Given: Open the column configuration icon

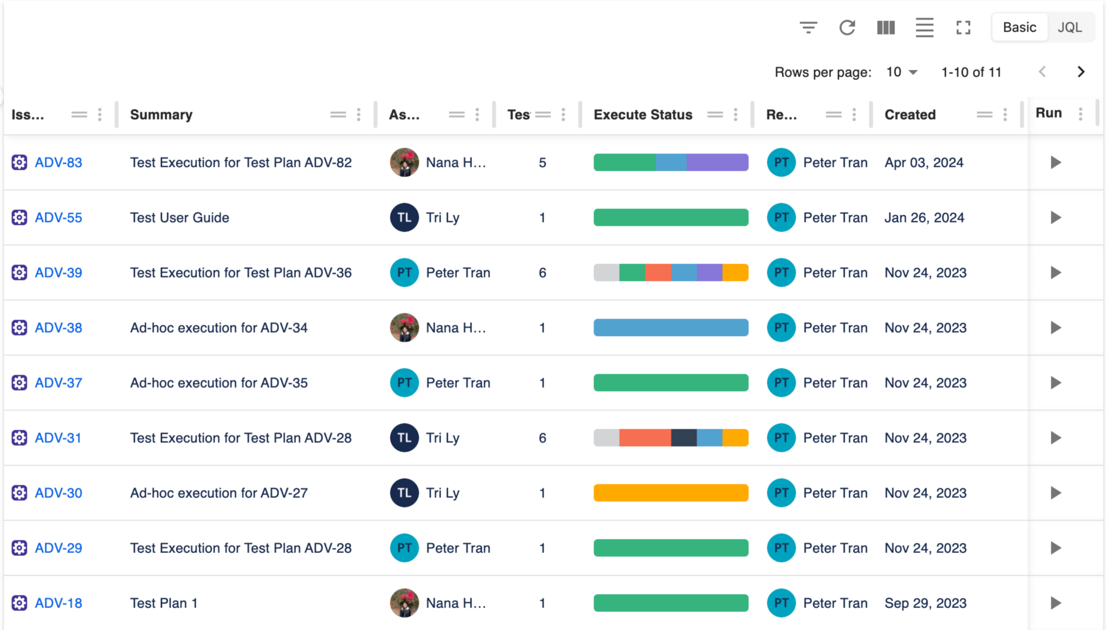Looking at the screenshot, I should coord(886,27).
